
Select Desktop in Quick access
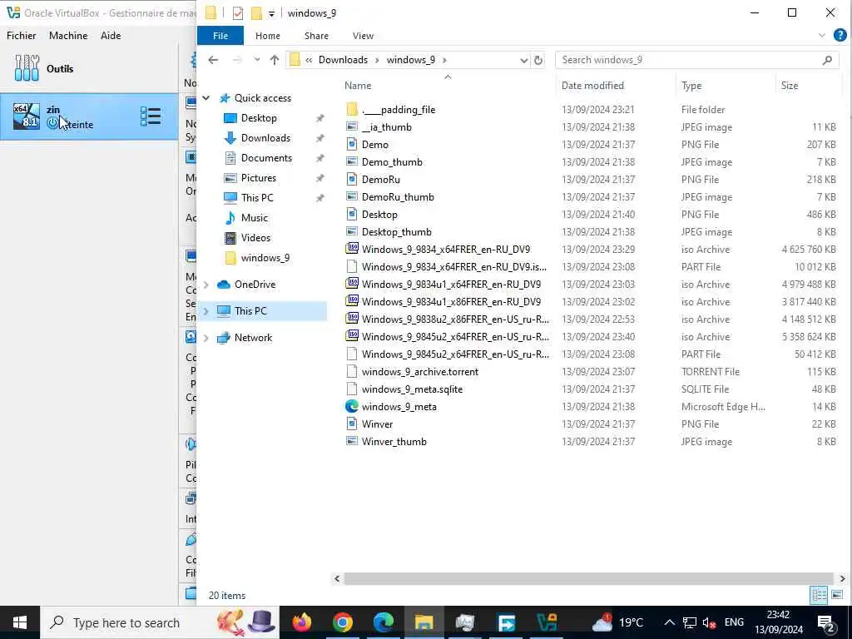(259, 118)
